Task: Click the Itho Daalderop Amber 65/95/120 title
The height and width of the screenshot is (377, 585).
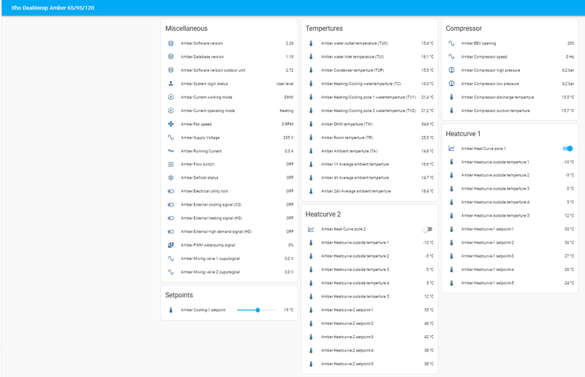Action: click(53, 7)
